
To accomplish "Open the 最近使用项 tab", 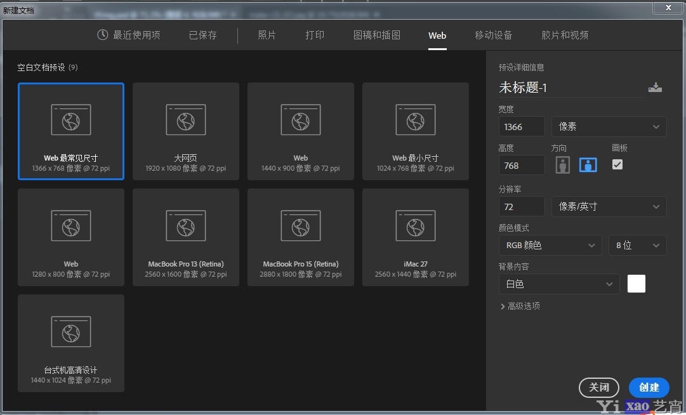I will pyautogui.click(x=129, y=36).
